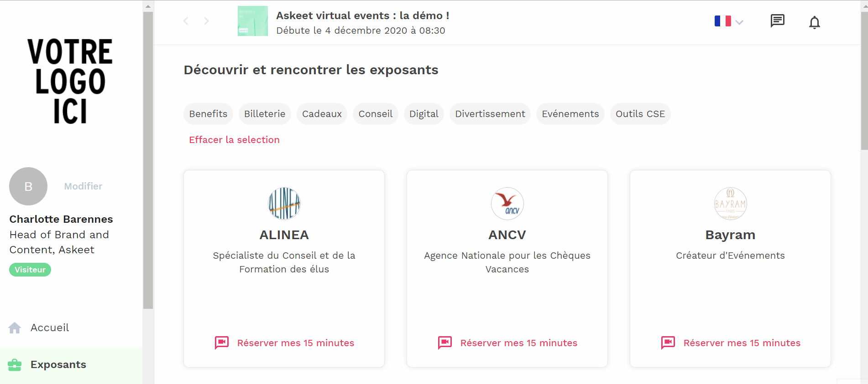Viewport: 868px width, 384px height.
Task: Click Effacer la selection link
Action: [234, 140]
